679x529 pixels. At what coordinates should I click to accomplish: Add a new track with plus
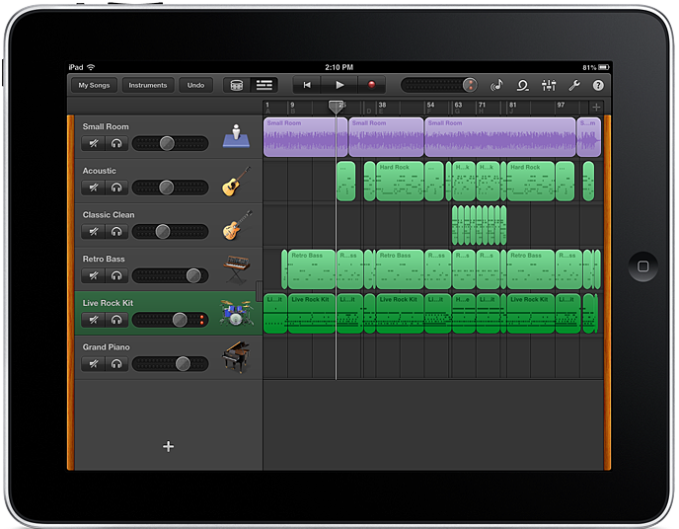169,446
